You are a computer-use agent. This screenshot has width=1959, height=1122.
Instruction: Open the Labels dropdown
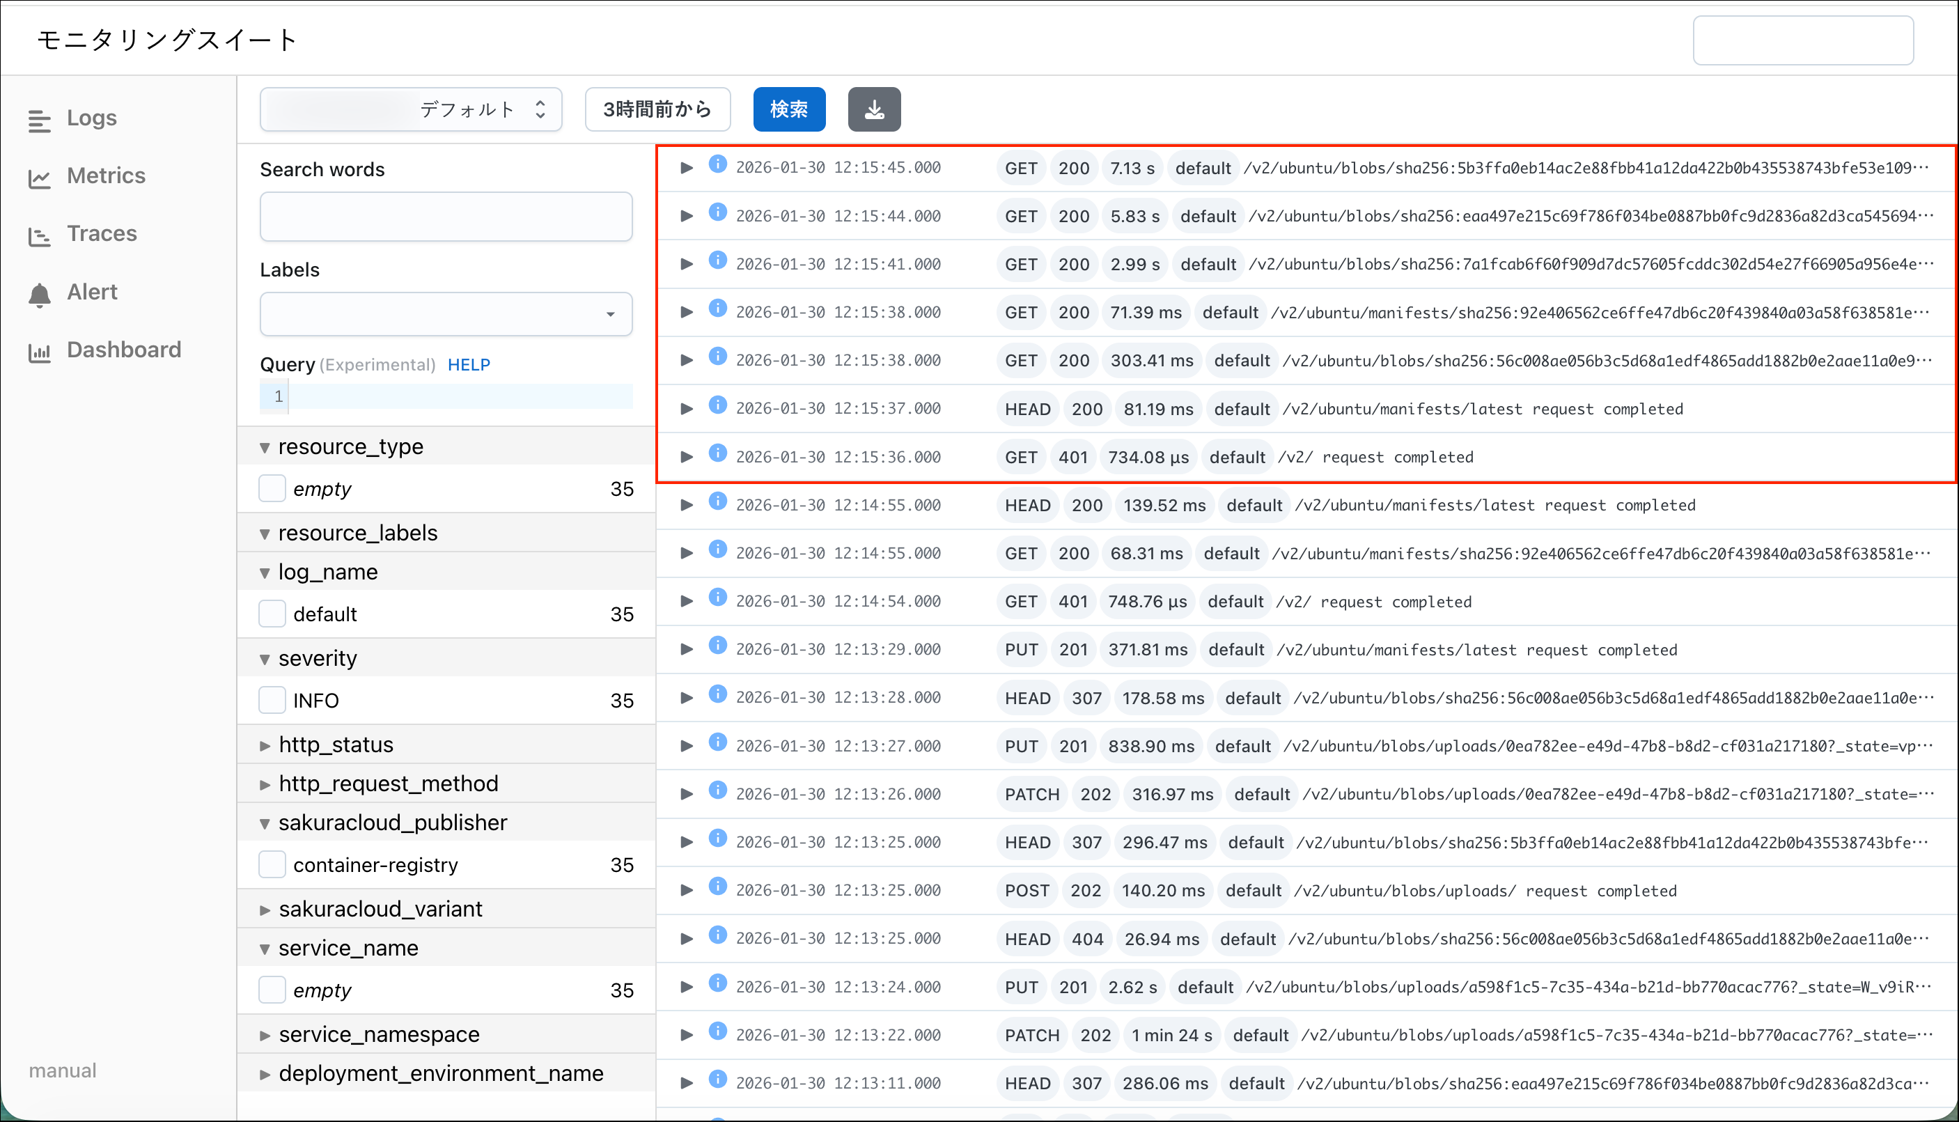pos(446,313)
